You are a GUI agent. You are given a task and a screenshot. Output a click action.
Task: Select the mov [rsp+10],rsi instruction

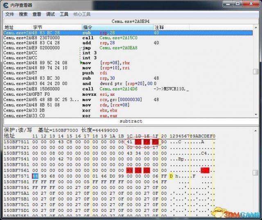(128, 68)
